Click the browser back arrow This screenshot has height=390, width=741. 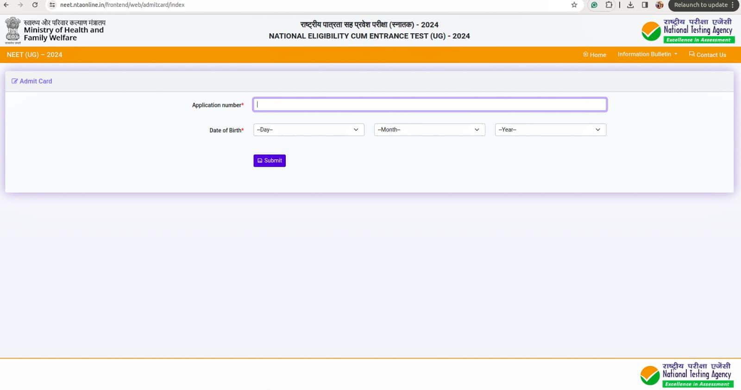6,5
